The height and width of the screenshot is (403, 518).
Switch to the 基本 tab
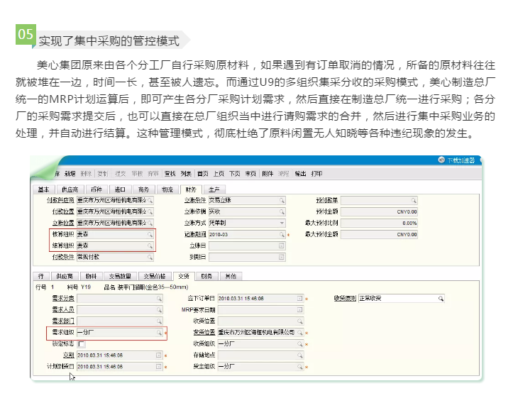pyautogui.click(x=43, y=189)
